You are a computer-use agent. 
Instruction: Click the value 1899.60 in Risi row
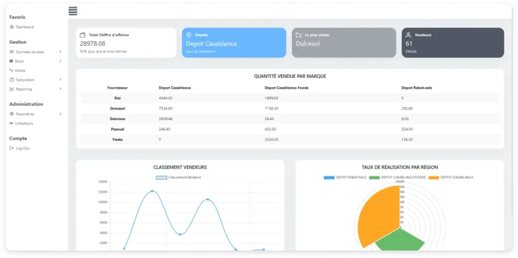pyautogui.click(x=272, y=98)
